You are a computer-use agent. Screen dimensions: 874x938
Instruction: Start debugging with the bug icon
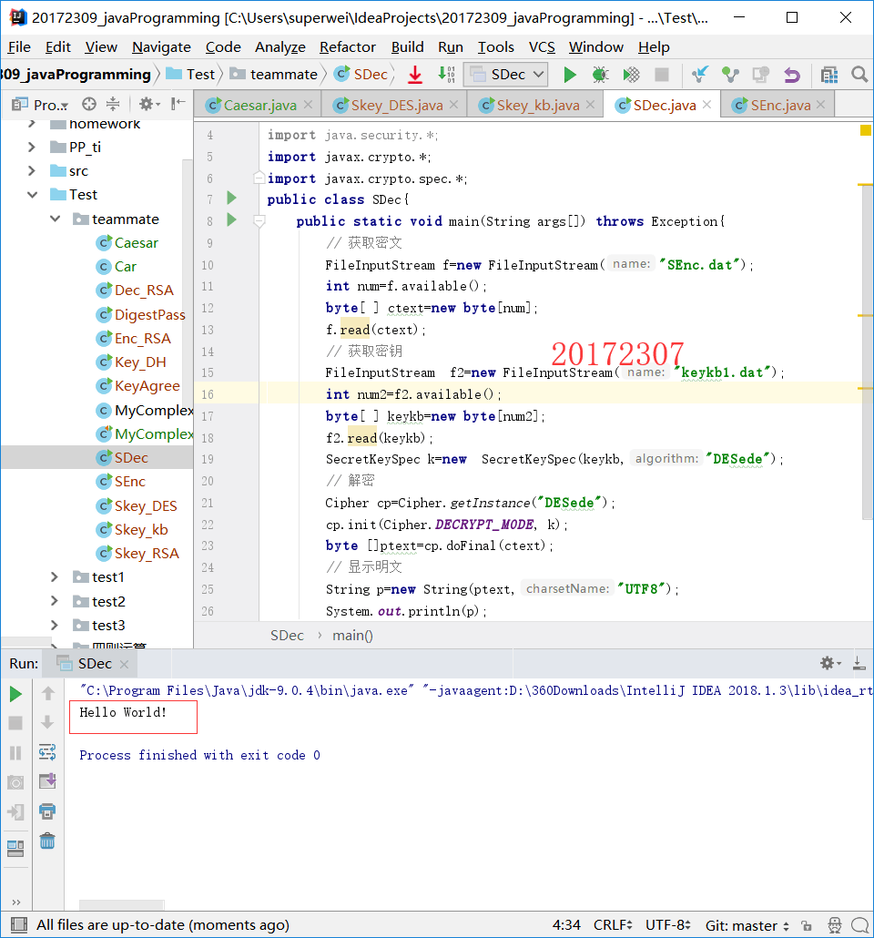[x=600, y=75]
